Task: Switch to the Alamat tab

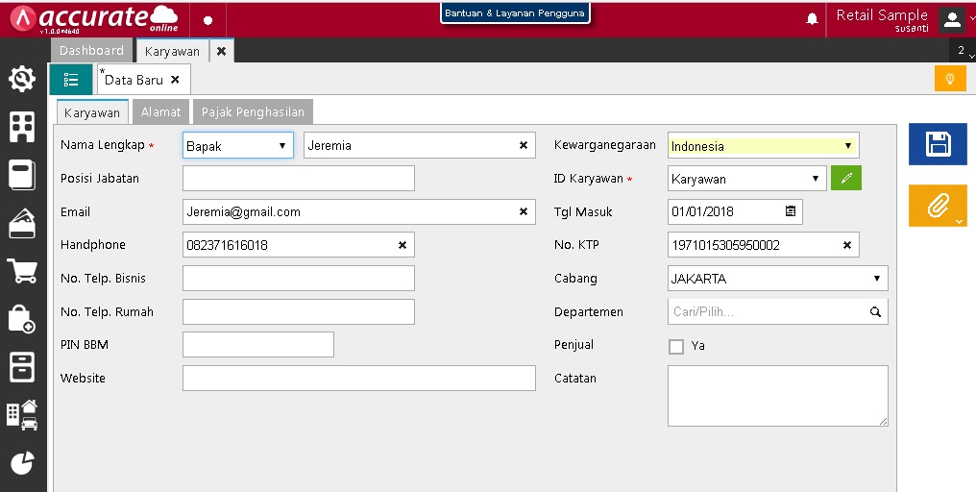Action: click(160, 112)
